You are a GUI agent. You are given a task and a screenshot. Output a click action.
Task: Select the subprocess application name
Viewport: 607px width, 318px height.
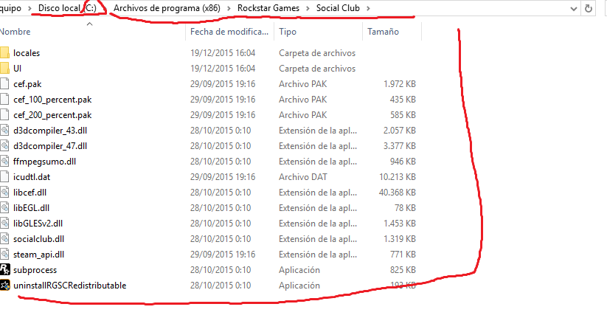point(35,270)
